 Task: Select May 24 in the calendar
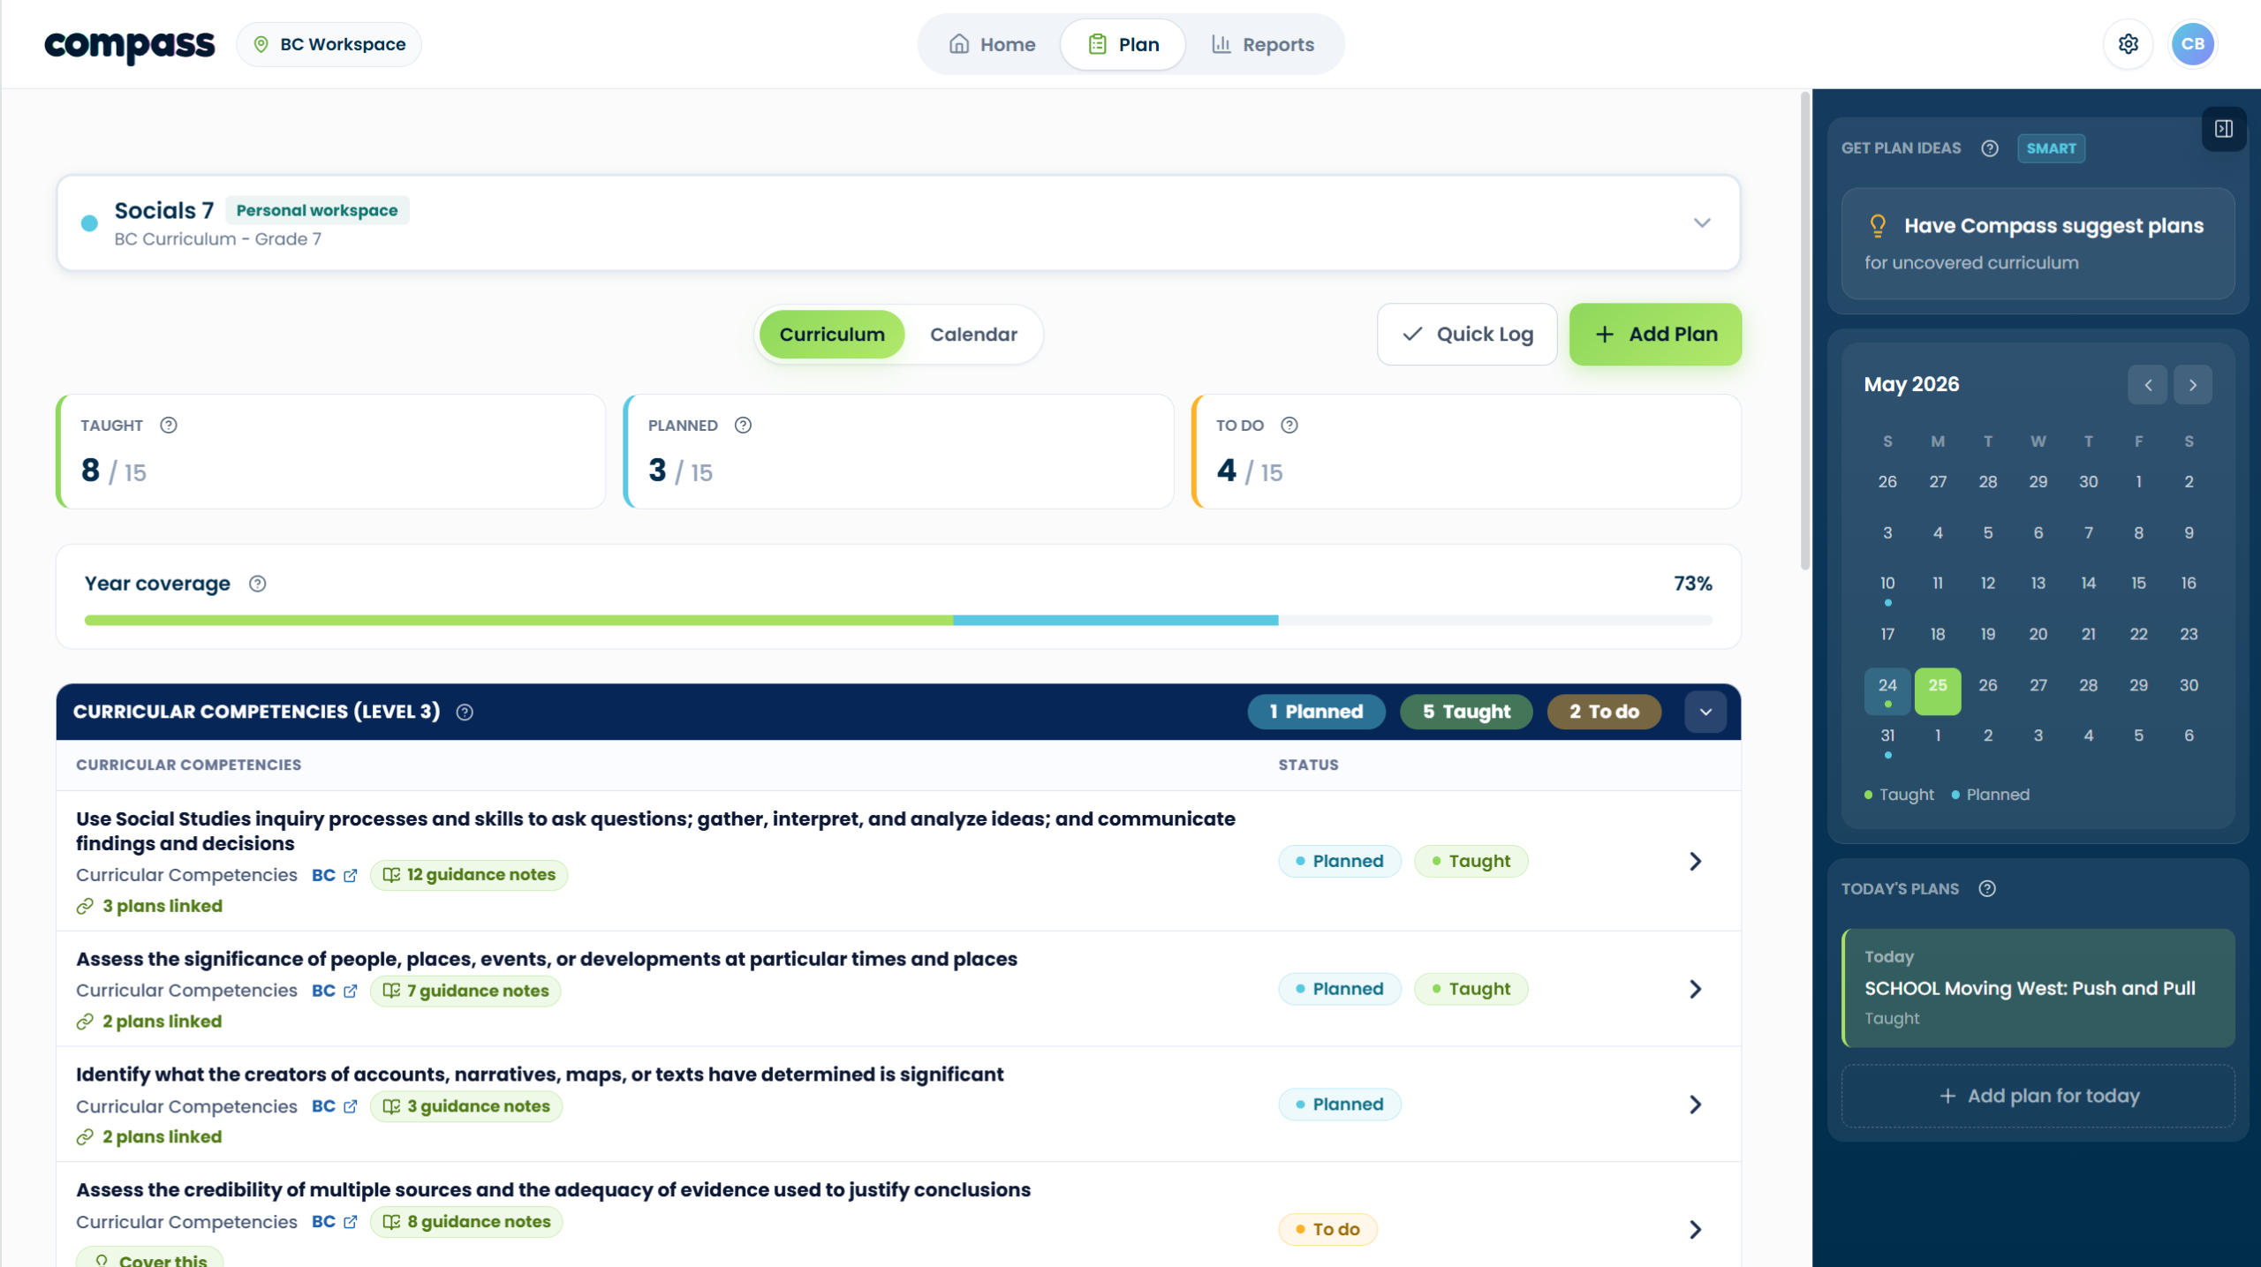1887,691
